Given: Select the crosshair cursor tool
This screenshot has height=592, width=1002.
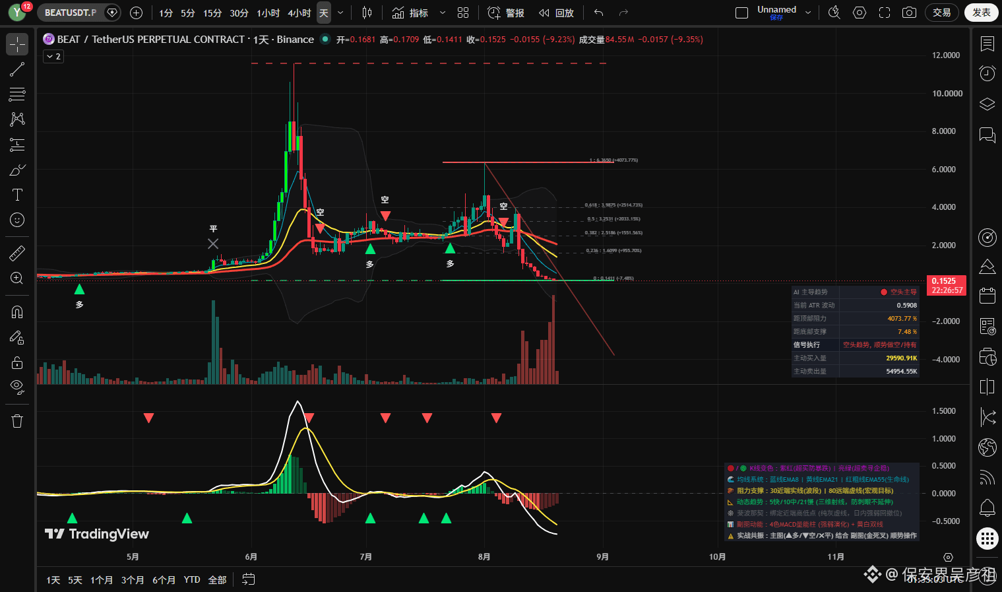Looking at the screenshot, I should coord(17,44).
